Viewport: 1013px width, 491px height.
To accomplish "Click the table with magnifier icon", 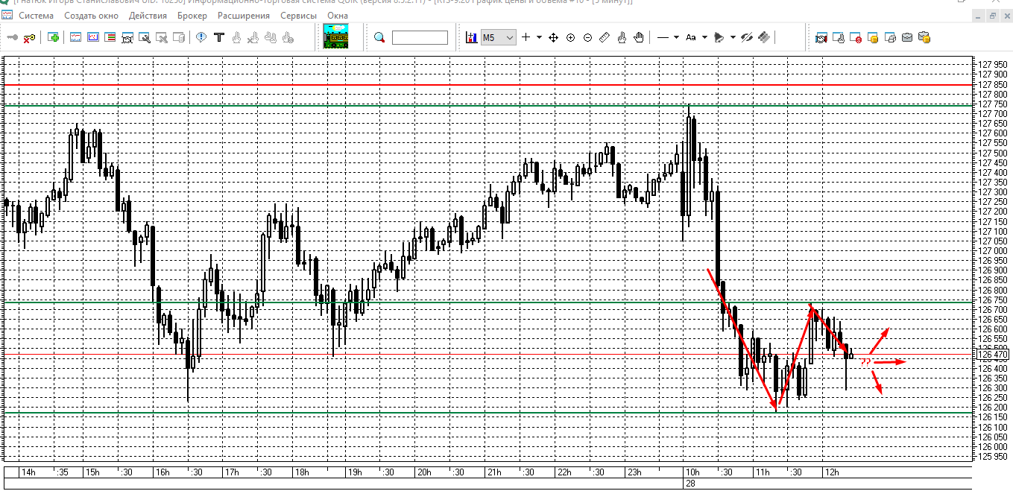I will (x=144, y=37).
